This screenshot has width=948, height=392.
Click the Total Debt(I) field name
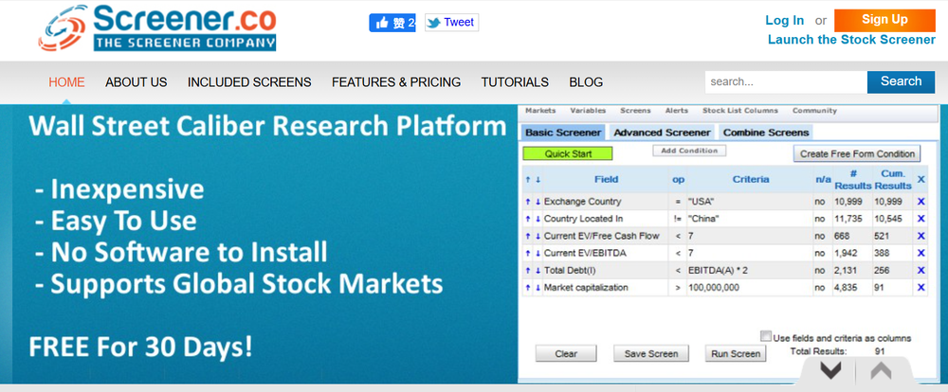570,271
